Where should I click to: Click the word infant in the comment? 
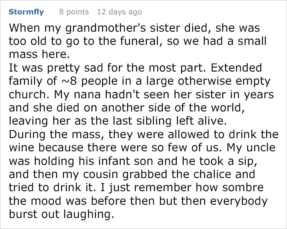114,161
